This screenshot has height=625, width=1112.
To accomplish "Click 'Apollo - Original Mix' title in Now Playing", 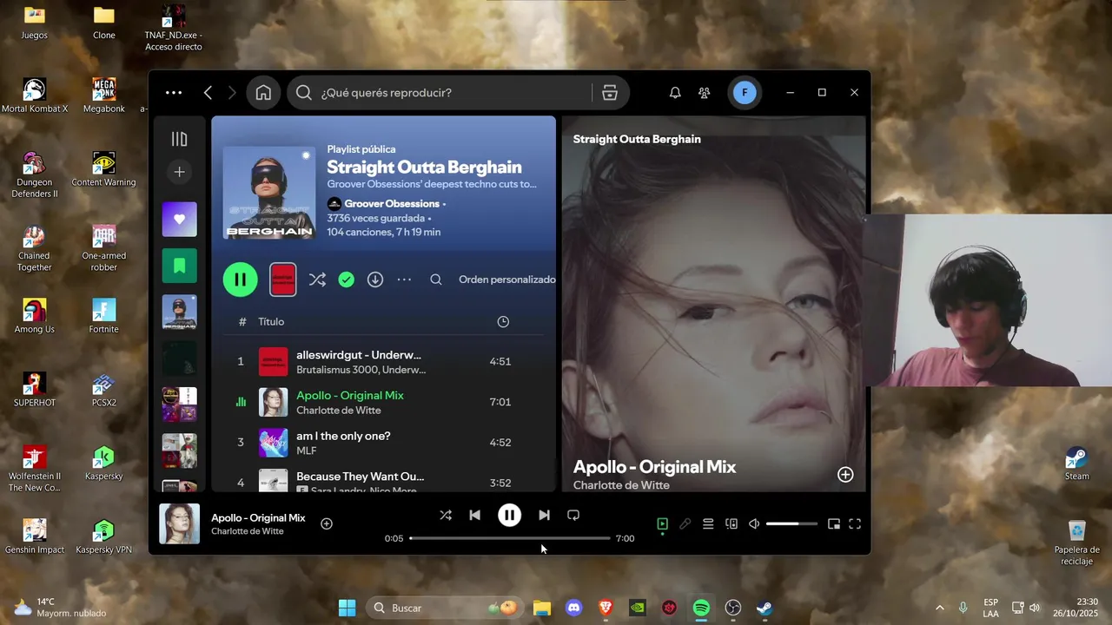I will tap(654, 467).
